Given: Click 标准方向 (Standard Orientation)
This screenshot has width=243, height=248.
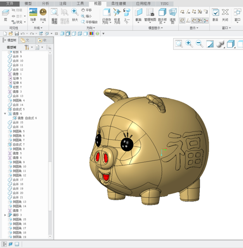Looking at the screenshot, I should coord(117,16).
